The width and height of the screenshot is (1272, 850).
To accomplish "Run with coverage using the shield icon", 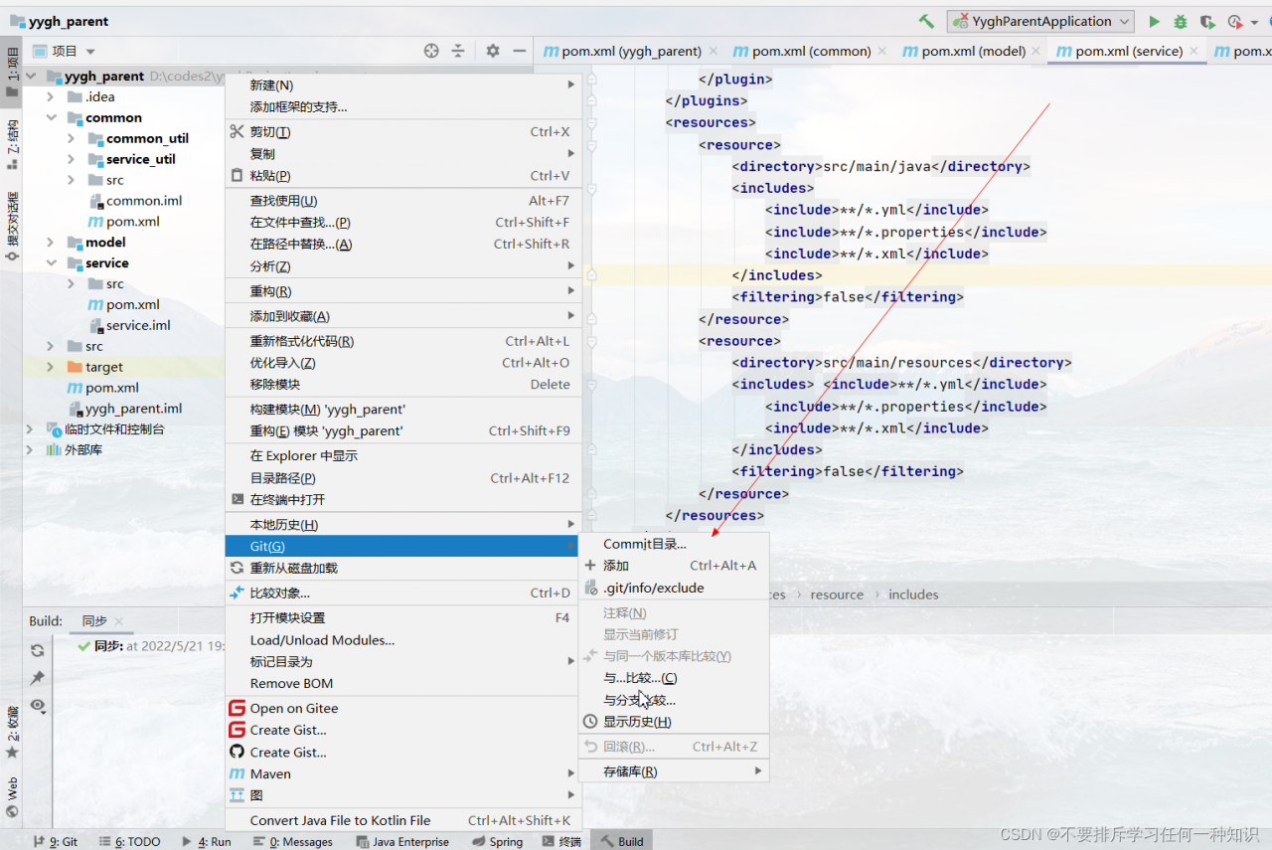I will pyautogui.click(x=1206, y=21).
